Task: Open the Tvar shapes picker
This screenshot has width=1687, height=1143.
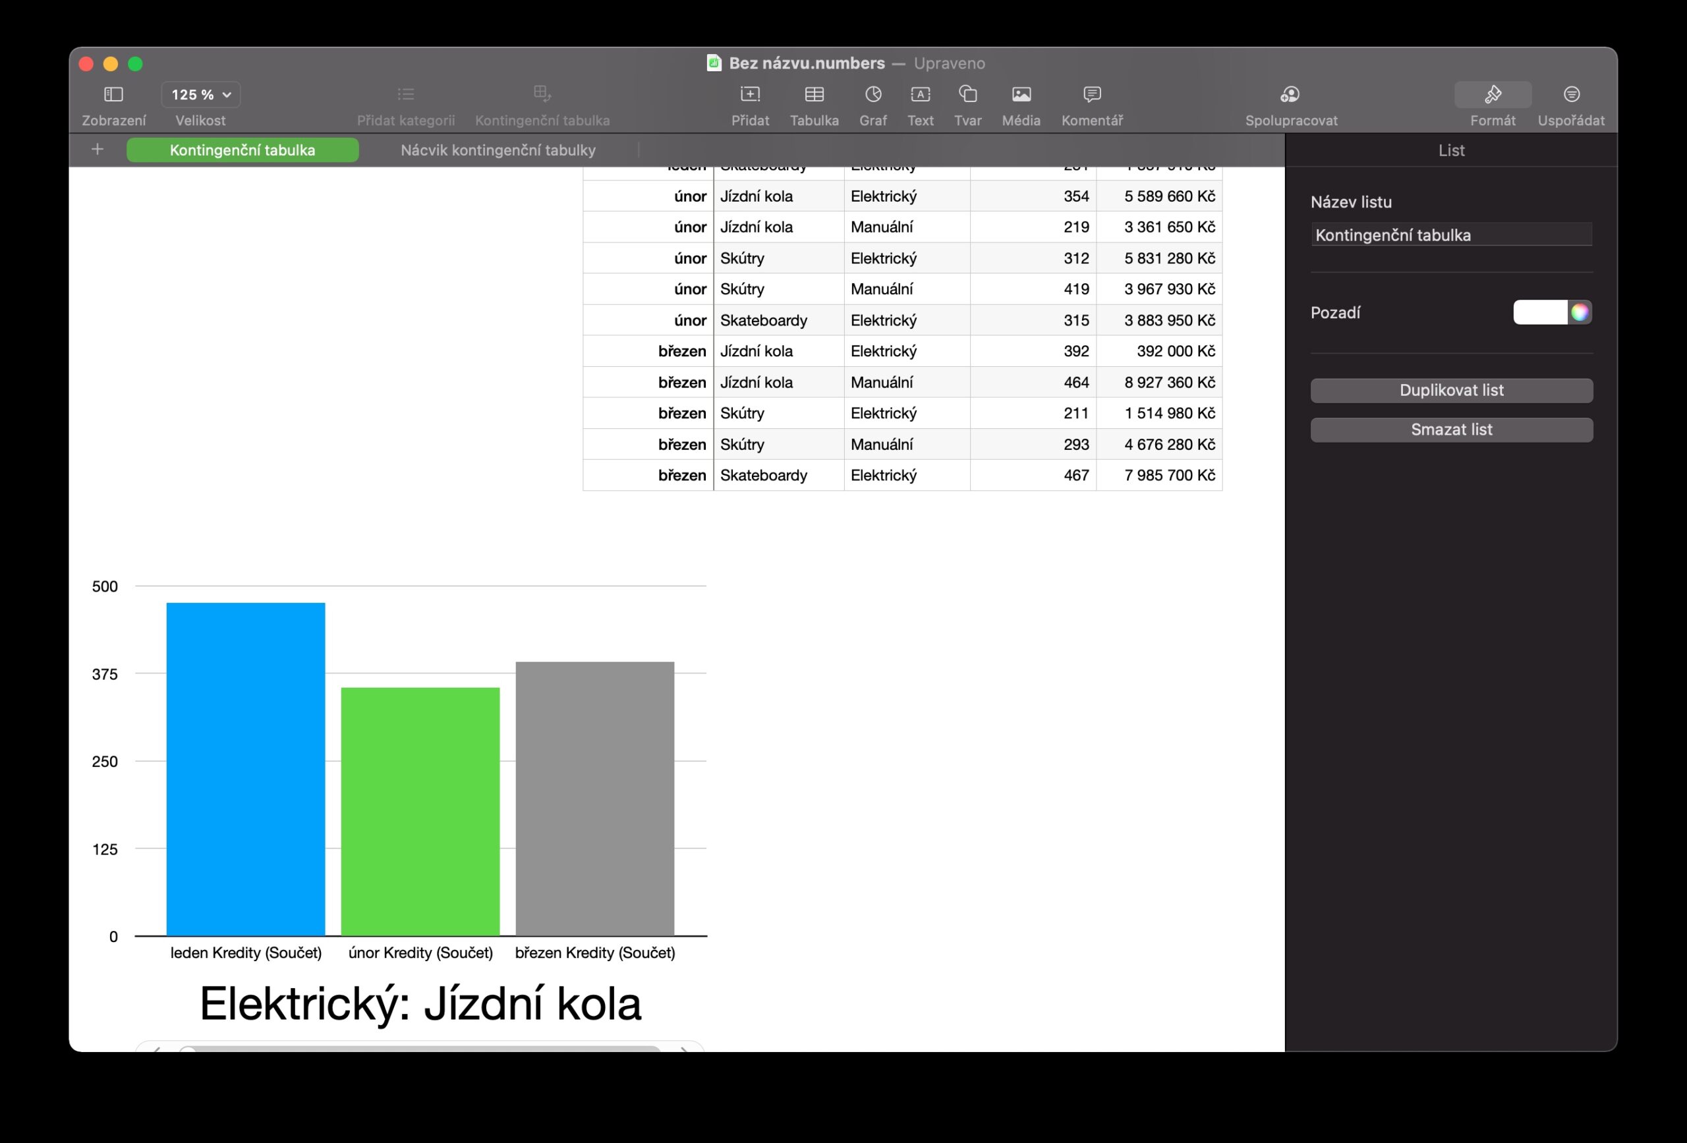Action: click(967, 94)
